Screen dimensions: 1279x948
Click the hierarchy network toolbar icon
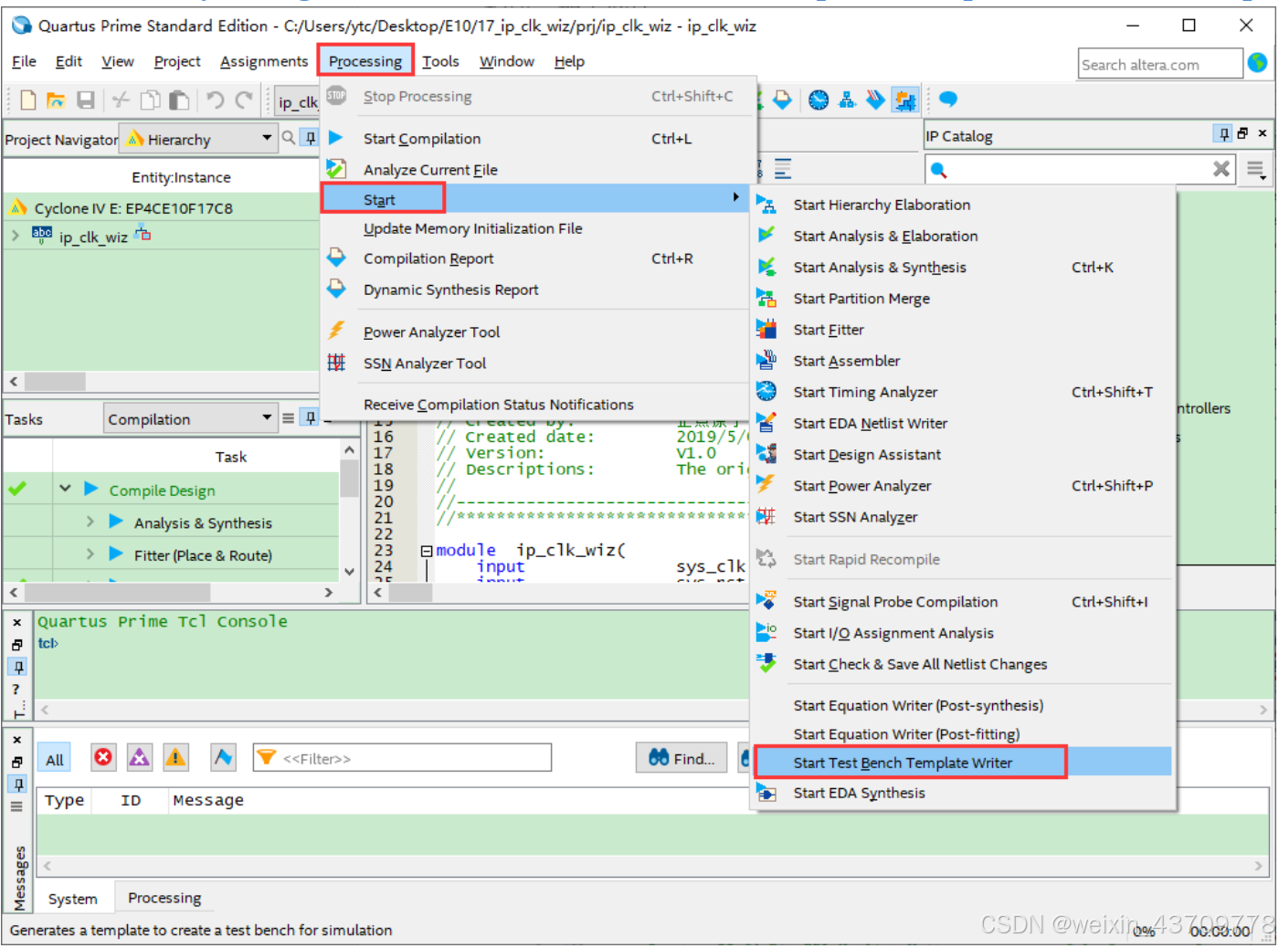[848, 100]
